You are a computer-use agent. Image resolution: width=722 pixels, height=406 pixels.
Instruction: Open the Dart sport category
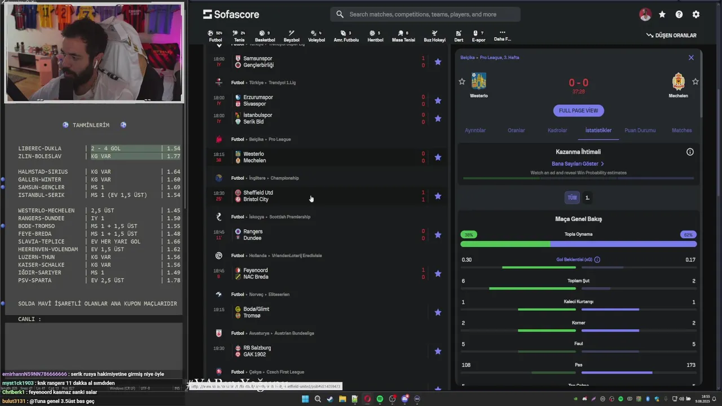coord(459,36)
